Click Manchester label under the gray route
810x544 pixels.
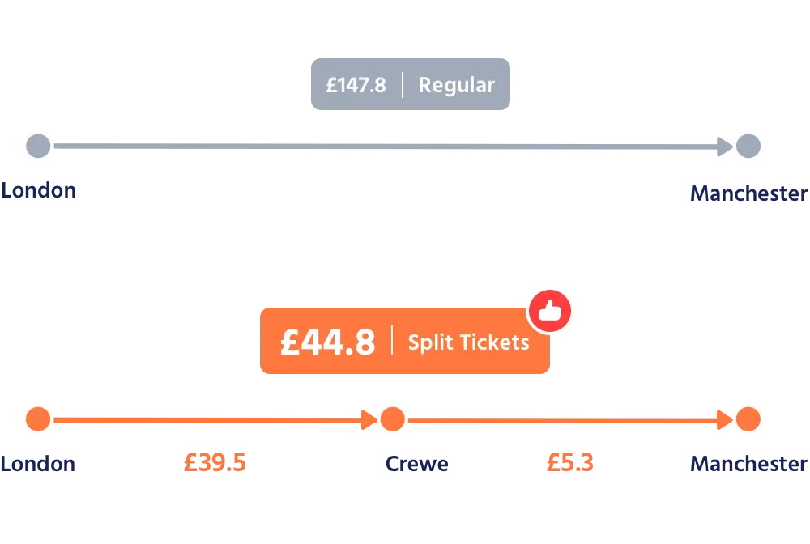(748, 194)
